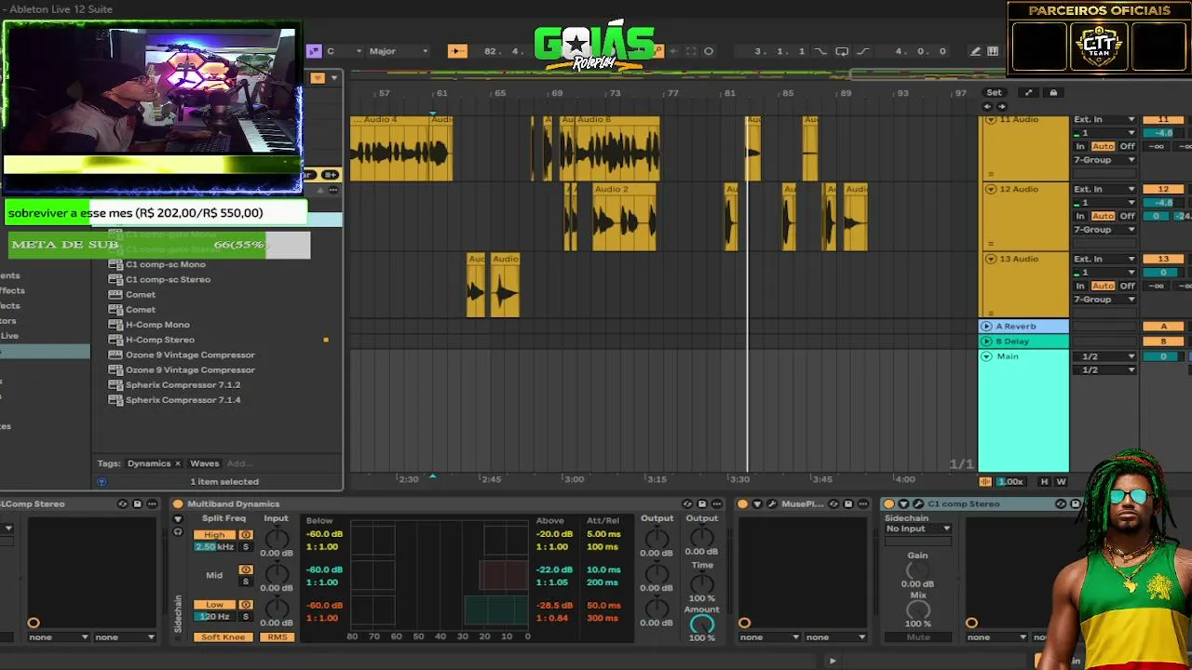Image resolution: width=1192 pixels, height=670 pixels.
Task: Click the Low band 120 Hz frequency
Action: coord(214,617)
